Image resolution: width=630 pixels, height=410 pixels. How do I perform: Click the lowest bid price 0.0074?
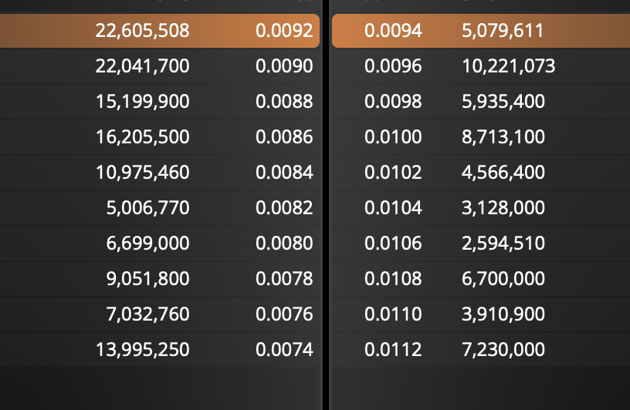284,350
